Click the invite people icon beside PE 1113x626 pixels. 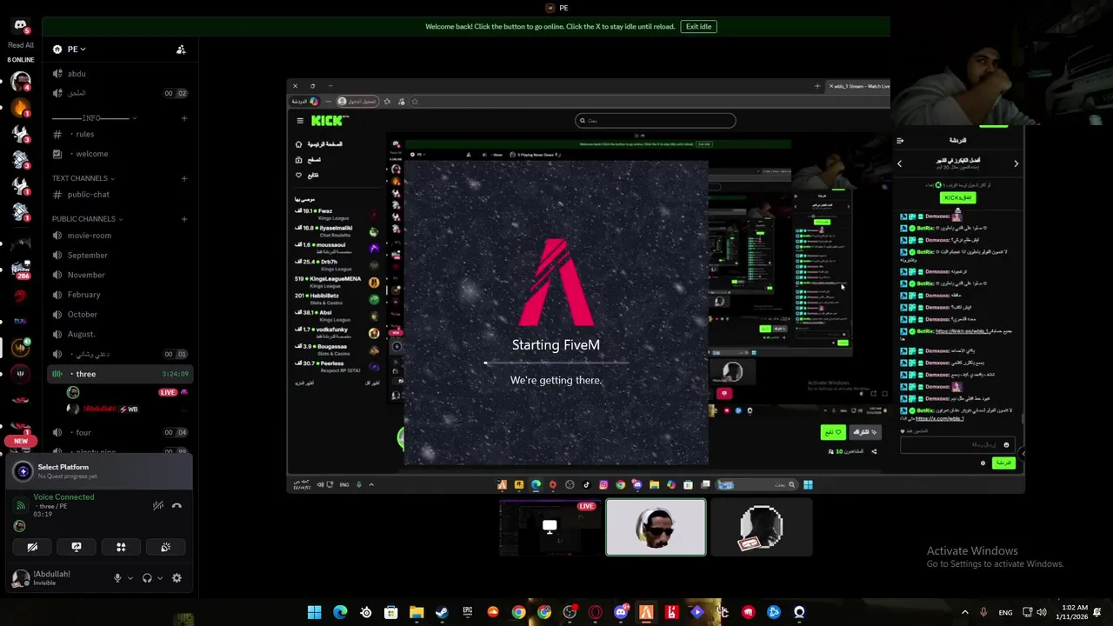[181, 50]
